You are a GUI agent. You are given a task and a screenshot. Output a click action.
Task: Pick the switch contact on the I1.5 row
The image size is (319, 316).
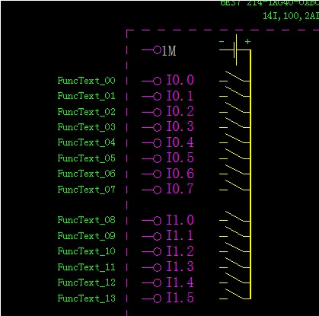coord(234,294)
